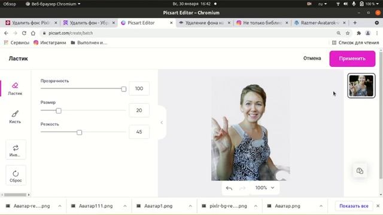Open the zoom level 100% dropdown
The width and height of the screenshot is (383, 215).
[x=265, y=188]
